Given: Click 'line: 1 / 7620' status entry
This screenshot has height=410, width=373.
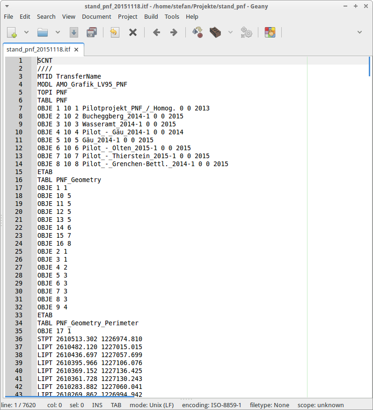Looking at the screenshot, I should click(18, 405).
